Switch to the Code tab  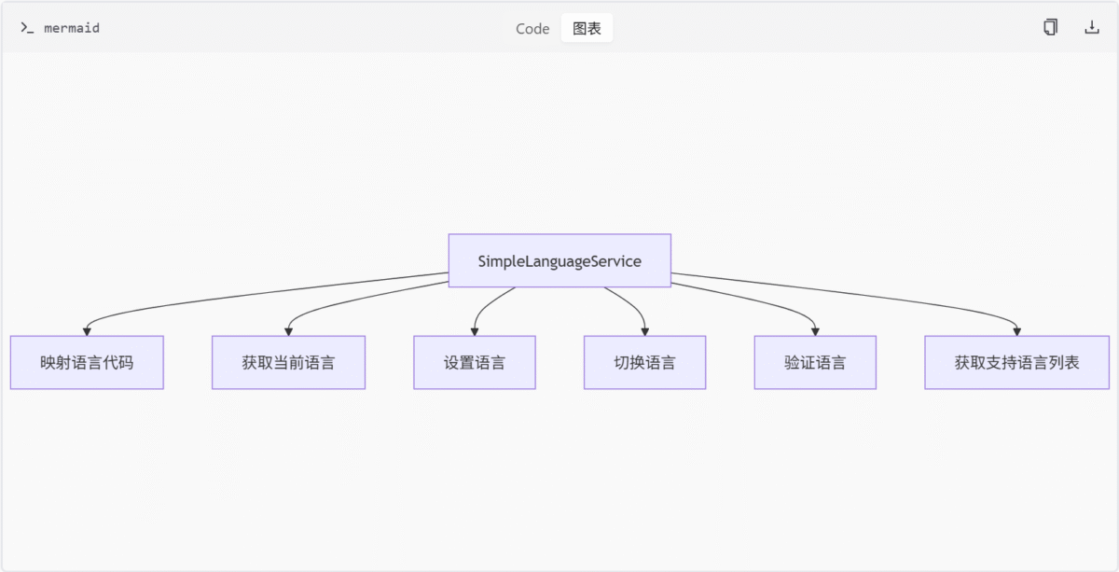point(532,28)
